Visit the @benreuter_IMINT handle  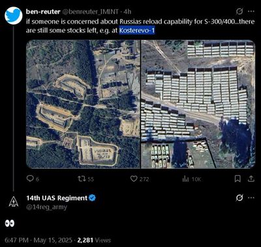tap(91, 12)
